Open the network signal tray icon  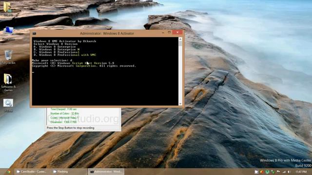284,172
